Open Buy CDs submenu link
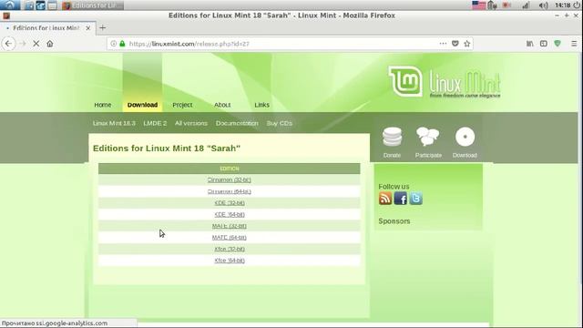583x328 pixels. pos(280,123)
